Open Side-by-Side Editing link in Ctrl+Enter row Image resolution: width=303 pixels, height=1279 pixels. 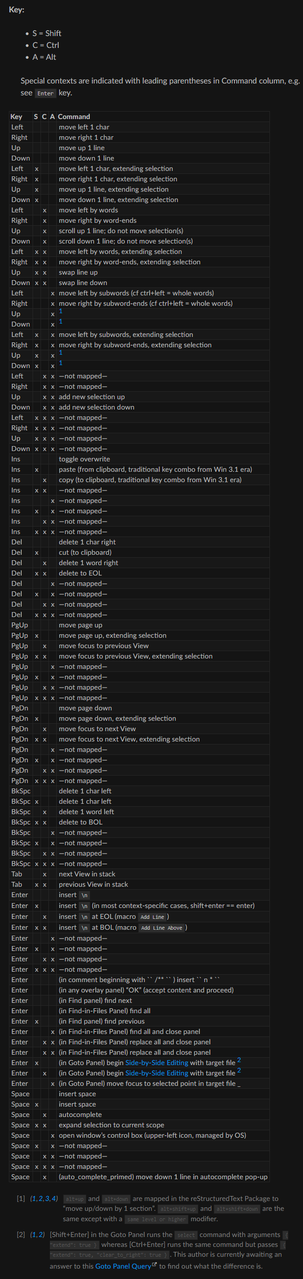click(x=156, y=1073)
